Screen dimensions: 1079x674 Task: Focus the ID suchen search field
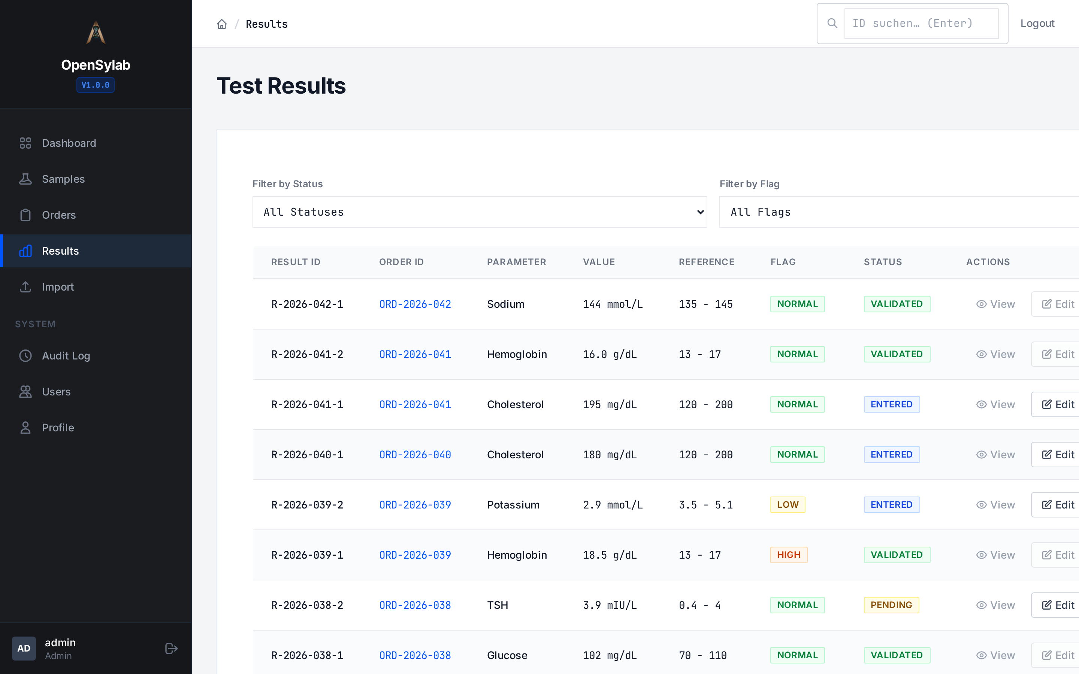[x=921, y=24]
